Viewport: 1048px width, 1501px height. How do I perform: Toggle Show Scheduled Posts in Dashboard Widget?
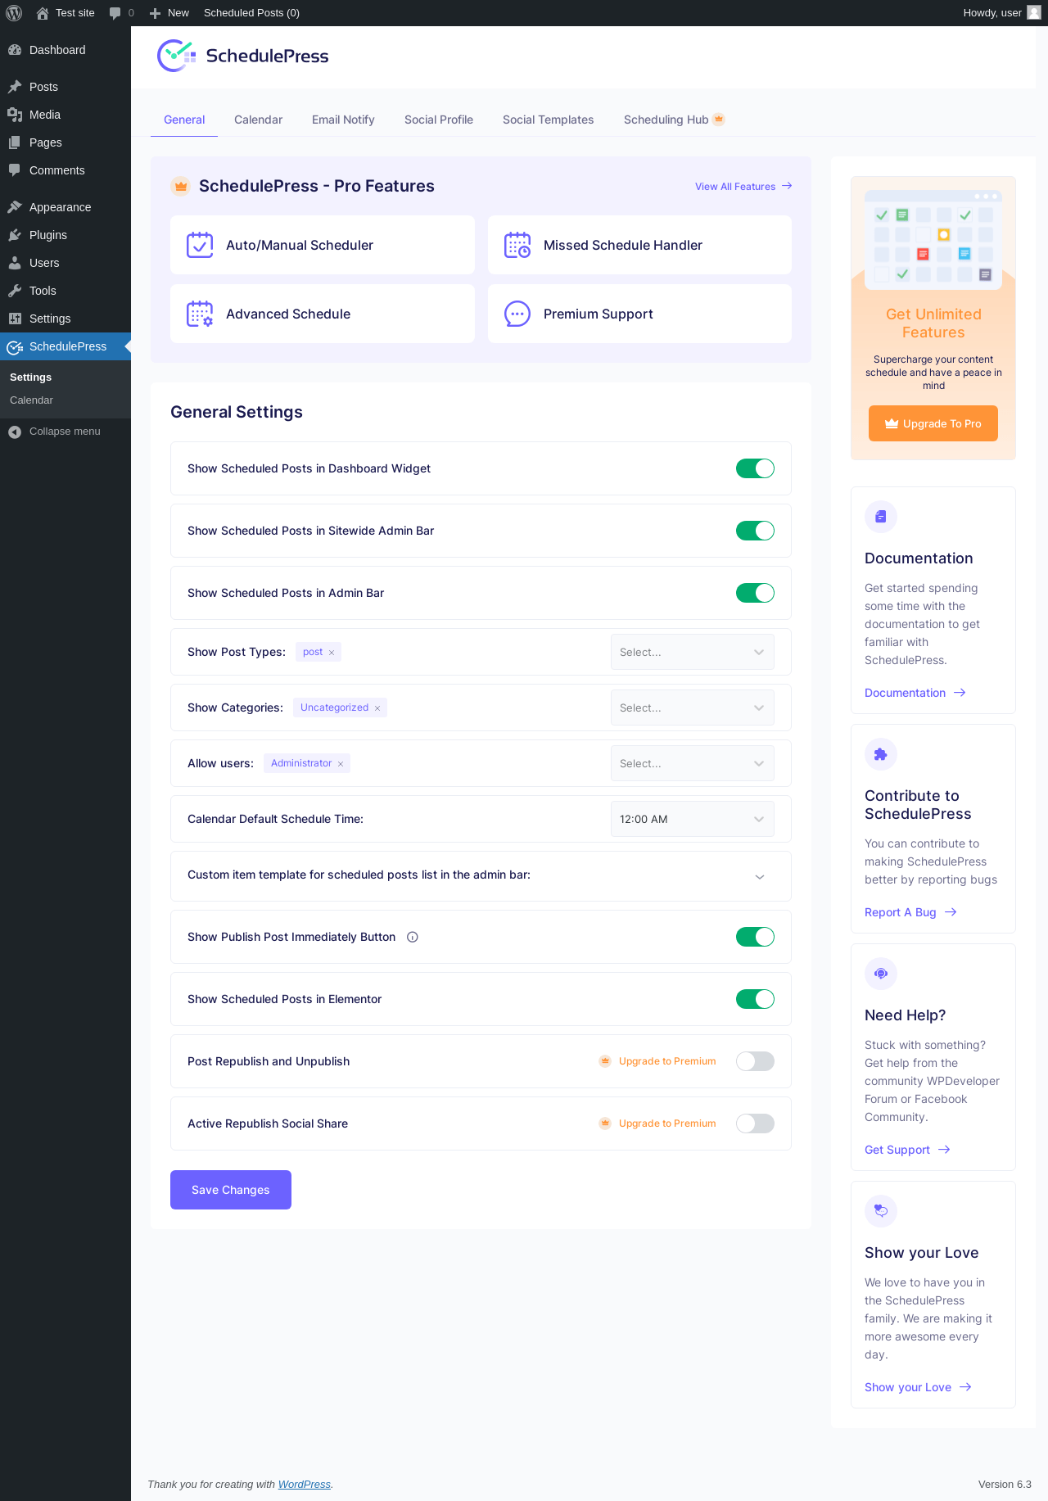tap(755, 468)
